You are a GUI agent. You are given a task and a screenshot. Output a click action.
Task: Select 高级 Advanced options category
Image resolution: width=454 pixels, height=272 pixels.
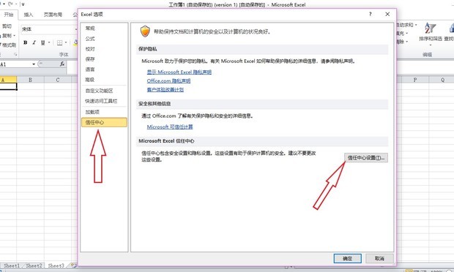click(x=104, y=80)
